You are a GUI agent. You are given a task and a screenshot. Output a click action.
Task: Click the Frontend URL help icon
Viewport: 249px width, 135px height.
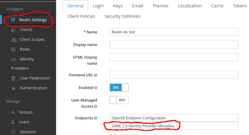coord(96,75)
